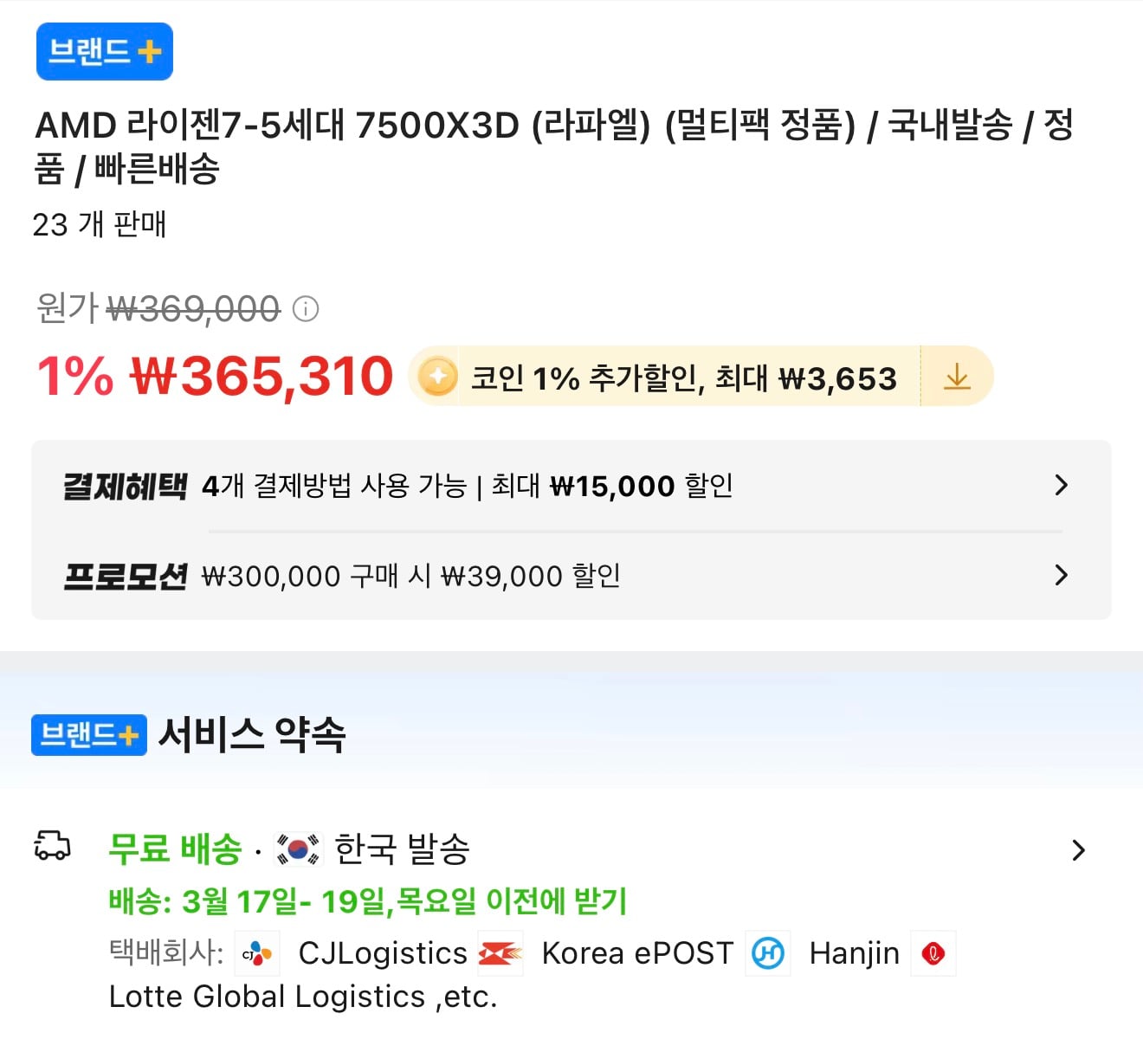The height and width of the screenshot is (1039, 1143).
Task: Click the CJ Logistics logo
Action: [257, 953]
